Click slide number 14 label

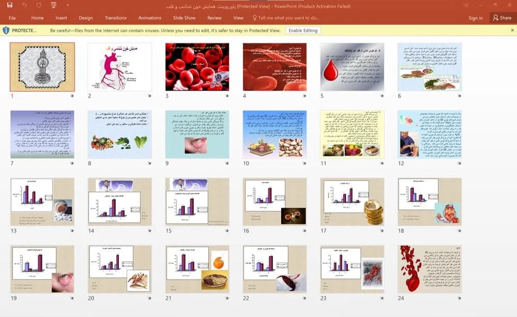click(91, 231)
